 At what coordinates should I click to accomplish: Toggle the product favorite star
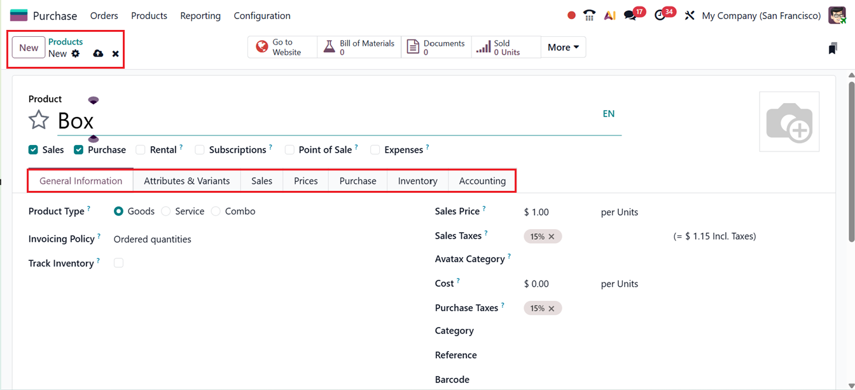(x=38, y=120)
